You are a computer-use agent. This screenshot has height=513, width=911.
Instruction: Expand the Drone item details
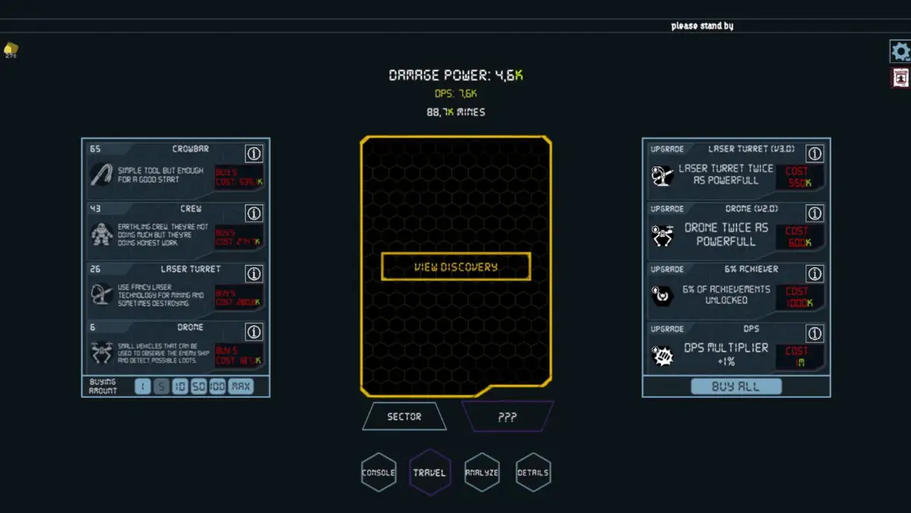(x=254, y=332)
